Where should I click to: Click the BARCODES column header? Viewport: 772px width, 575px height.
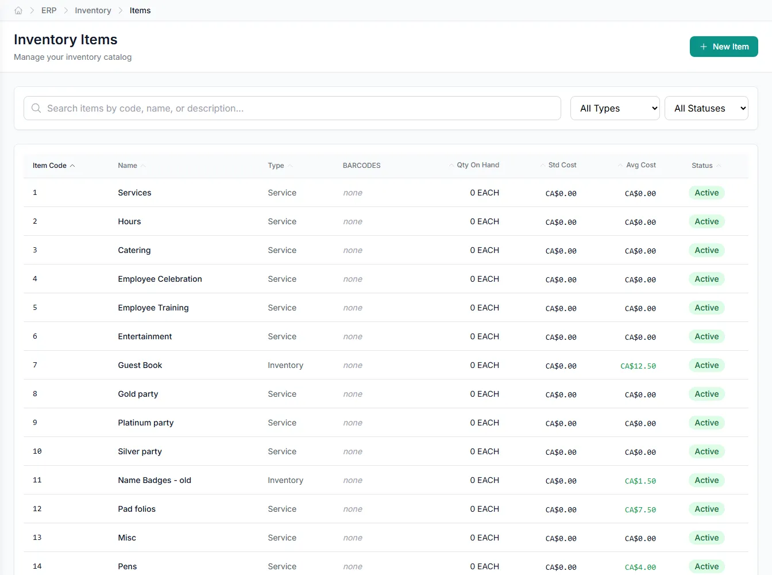362,166
